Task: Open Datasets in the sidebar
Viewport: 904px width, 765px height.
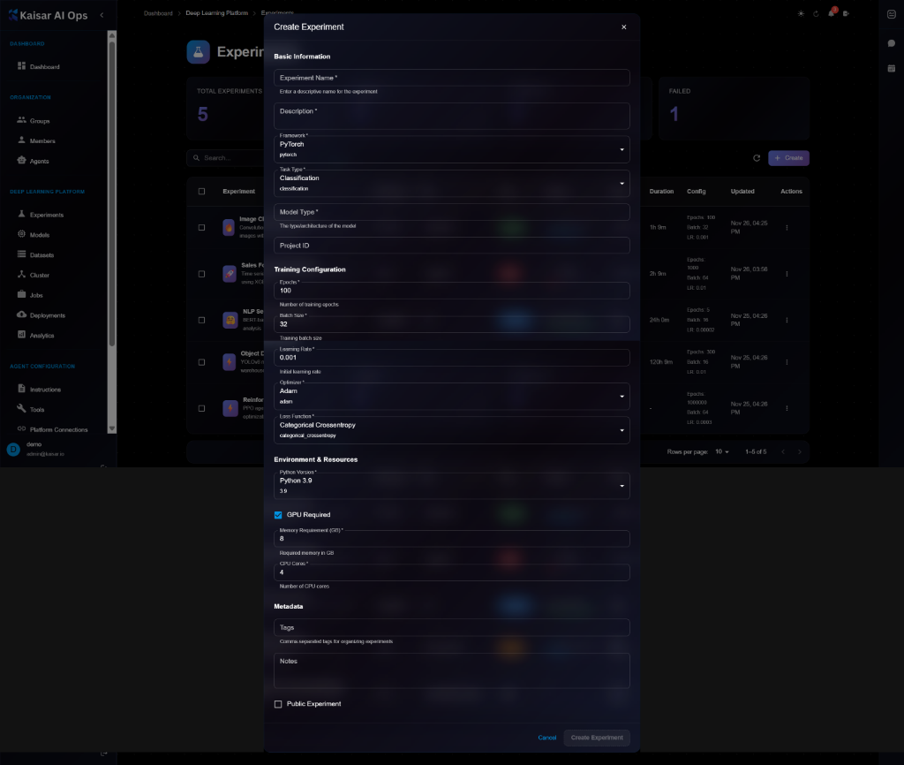Action: pos(41,255)
